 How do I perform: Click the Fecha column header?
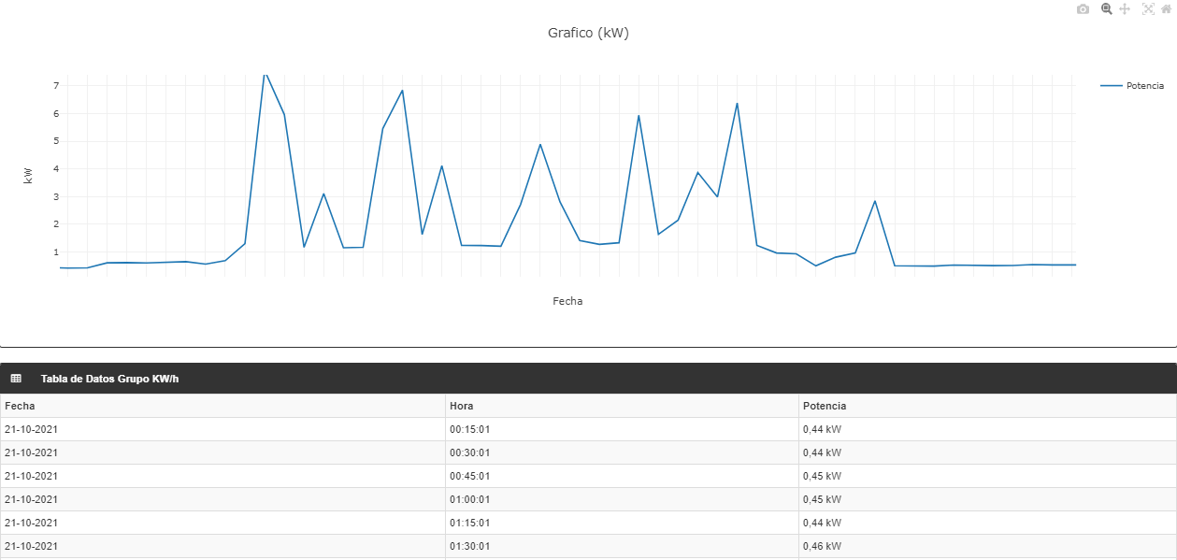pos(20,406)
